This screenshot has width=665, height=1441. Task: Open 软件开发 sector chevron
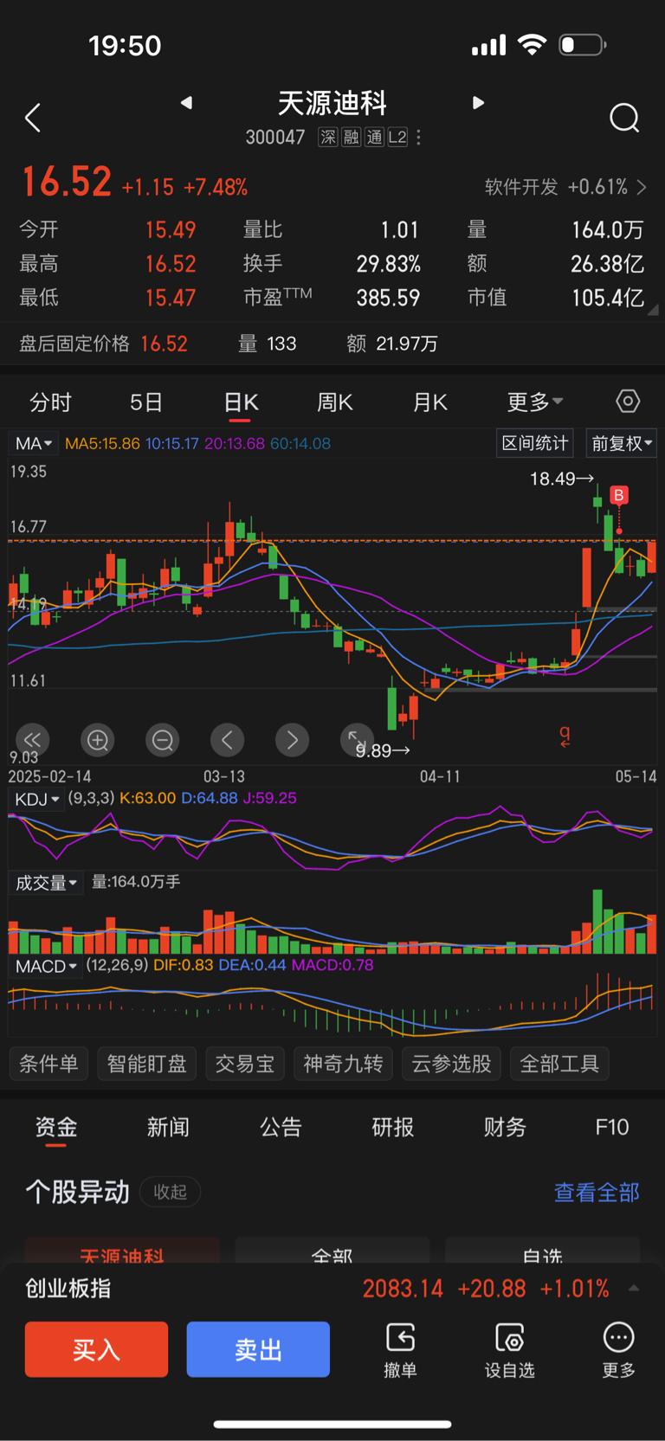tap(642, 187)
